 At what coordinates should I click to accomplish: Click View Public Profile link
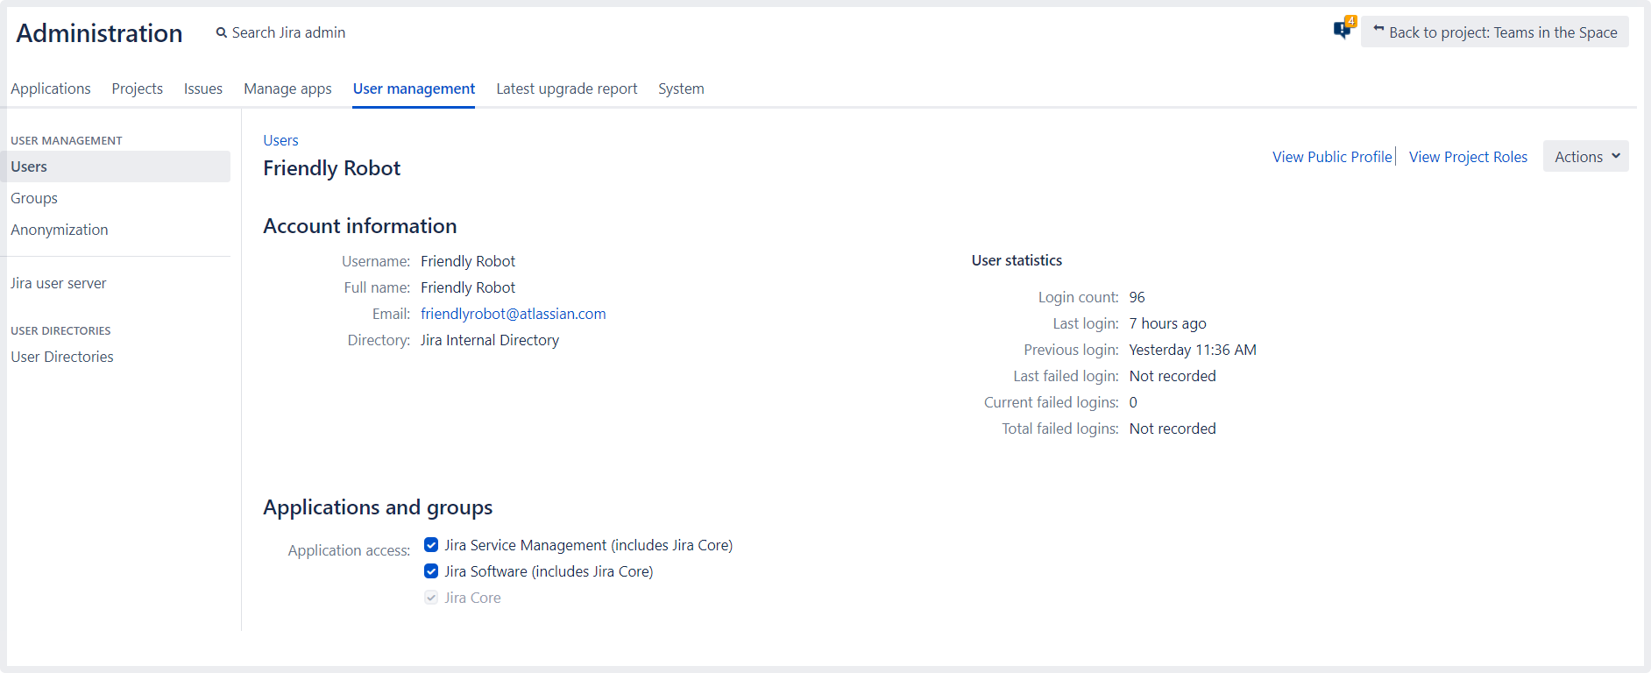point(1332,157)
